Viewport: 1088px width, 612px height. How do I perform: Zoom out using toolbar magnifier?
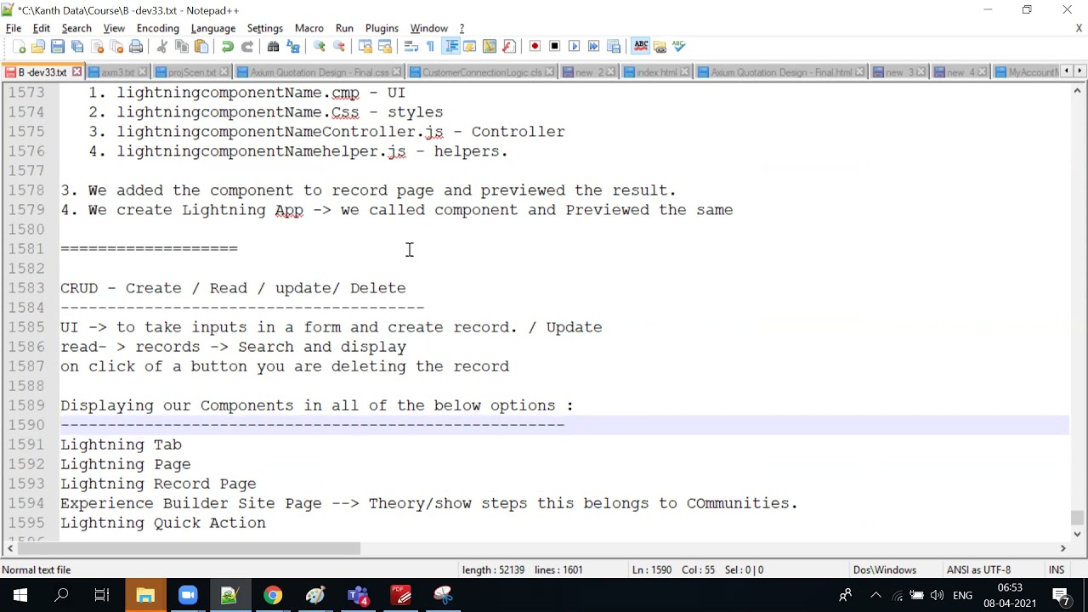[x=338, y=46]
